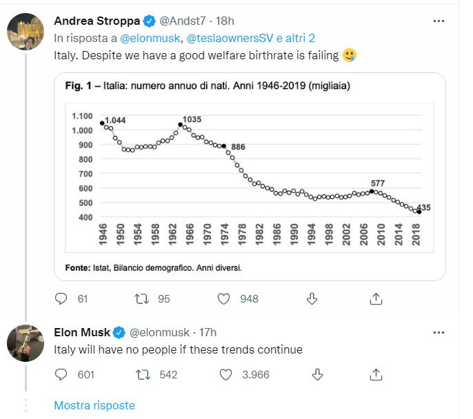Open the @teslaownersSV mention link
The width and height of the screenshot is (473, 419).
tap(230, 39)
